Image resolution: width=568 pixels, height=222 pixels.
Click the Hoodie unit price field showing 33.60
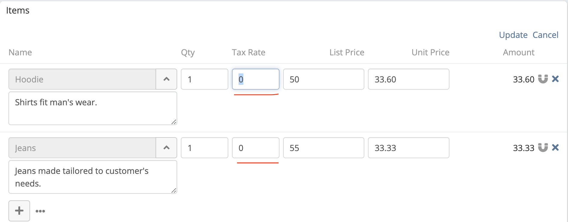tap(409, 79)
